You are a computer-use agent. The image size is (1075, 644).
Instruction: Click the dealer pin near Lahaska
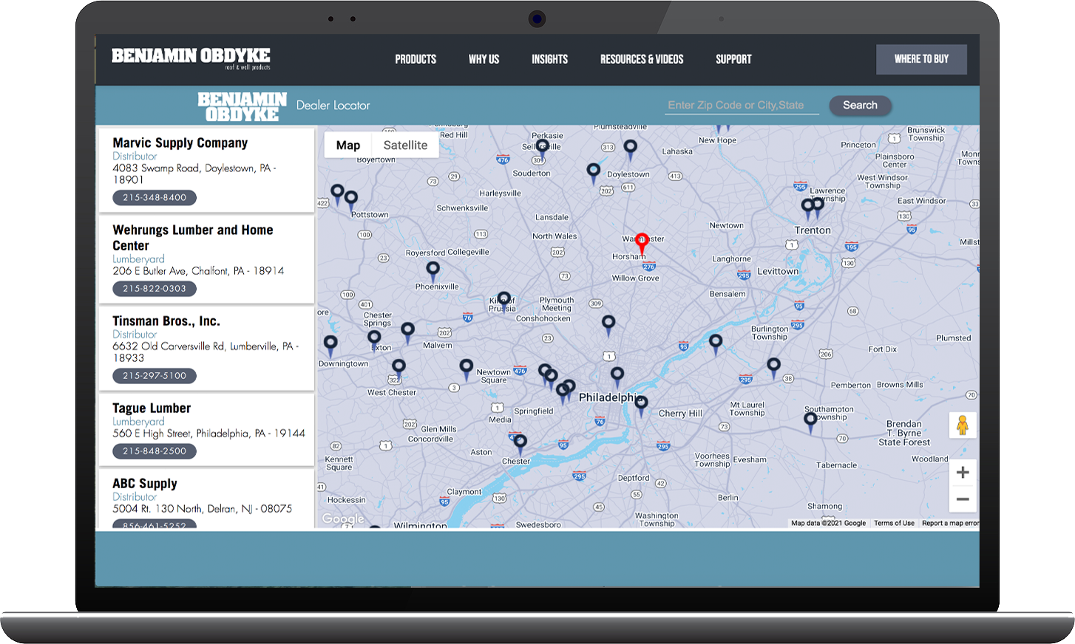630,150
